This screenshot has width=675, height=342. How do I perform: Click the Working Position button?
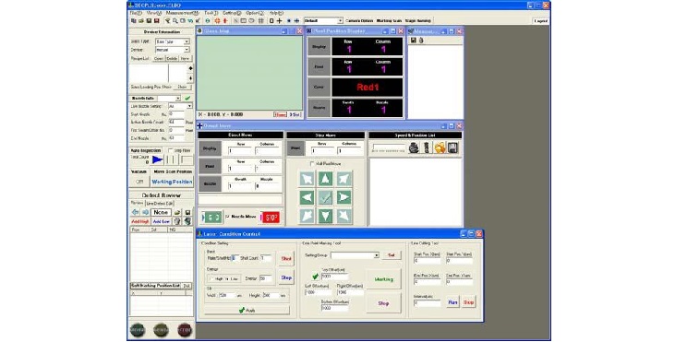172,182
